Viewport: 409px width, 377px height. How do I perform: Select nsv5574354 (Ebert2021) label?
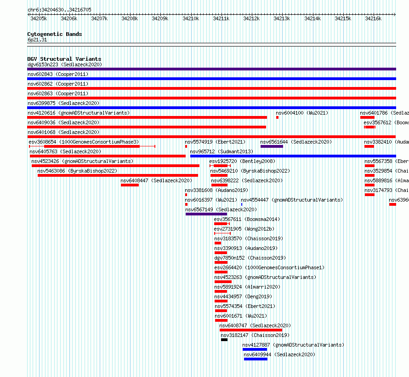point(245,306)
